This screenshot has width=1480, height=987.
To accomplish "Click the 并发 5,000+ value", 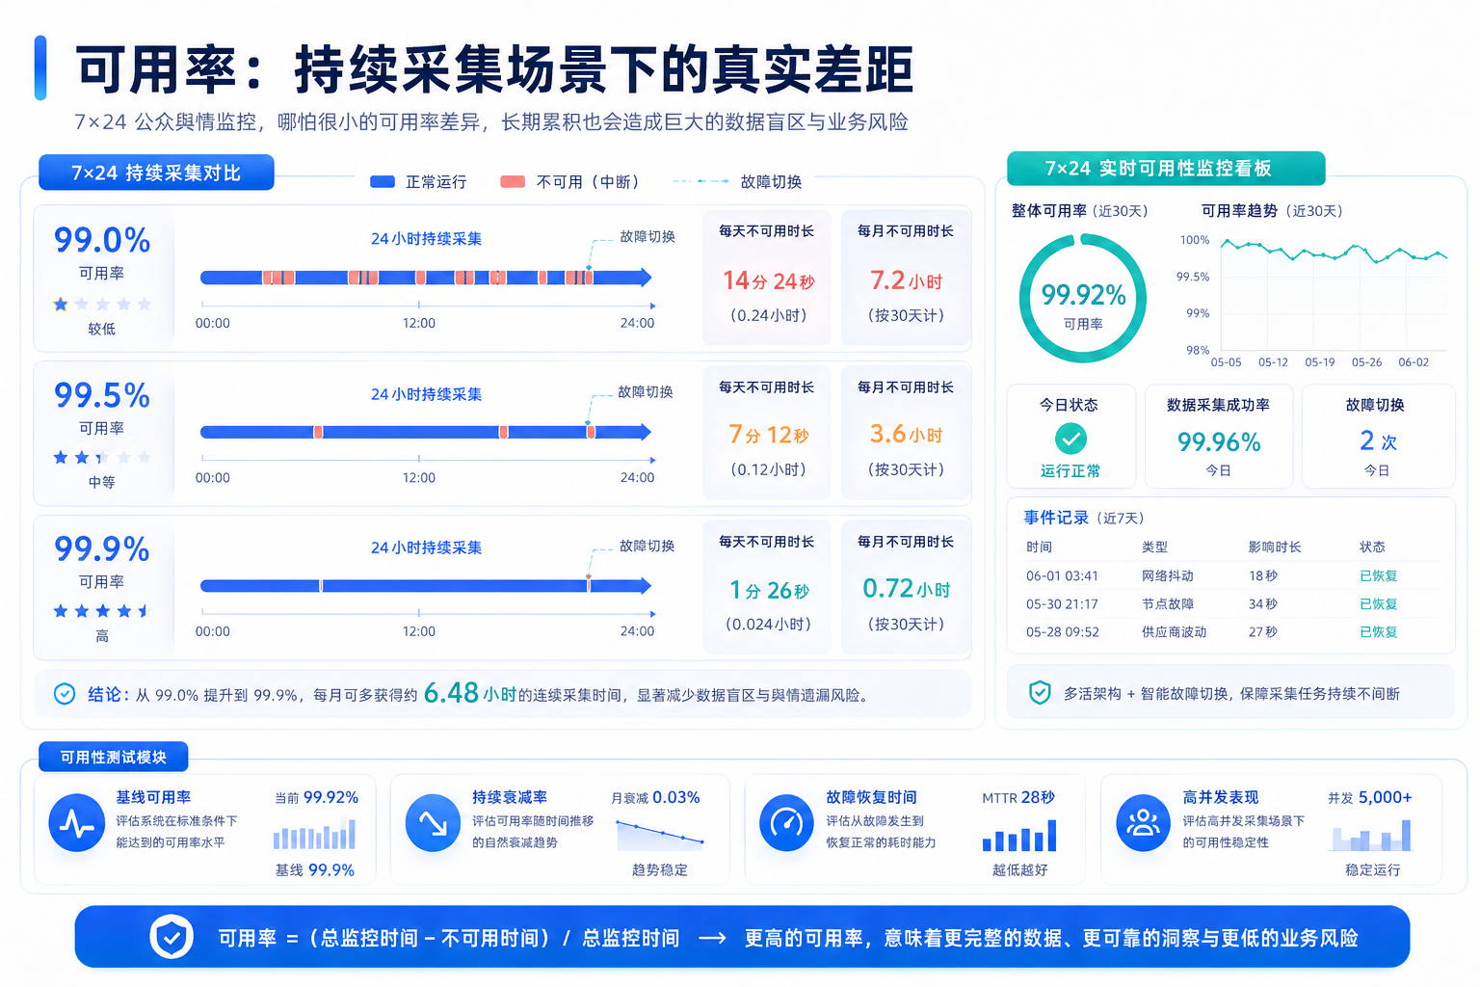I will click(1369, 797).
